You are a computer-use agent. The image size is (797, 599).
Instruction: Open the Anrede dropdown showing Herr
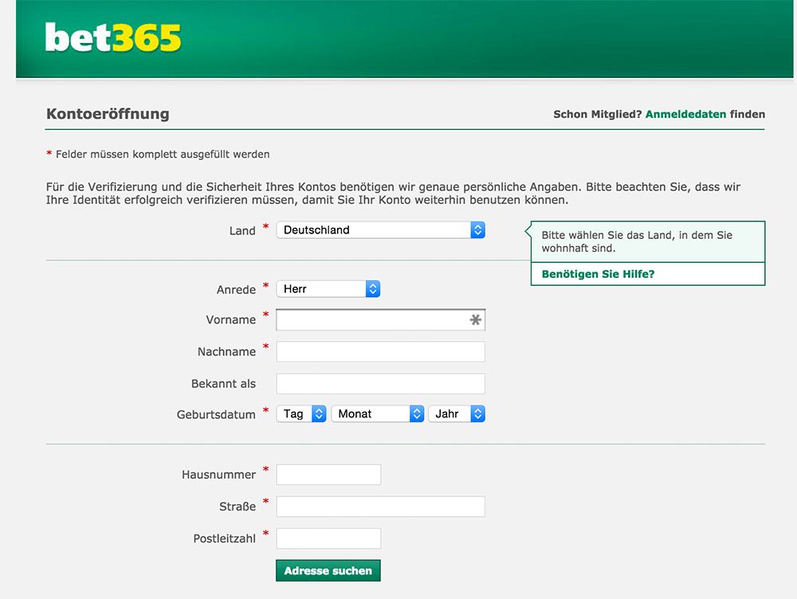[x=328, y=289]
